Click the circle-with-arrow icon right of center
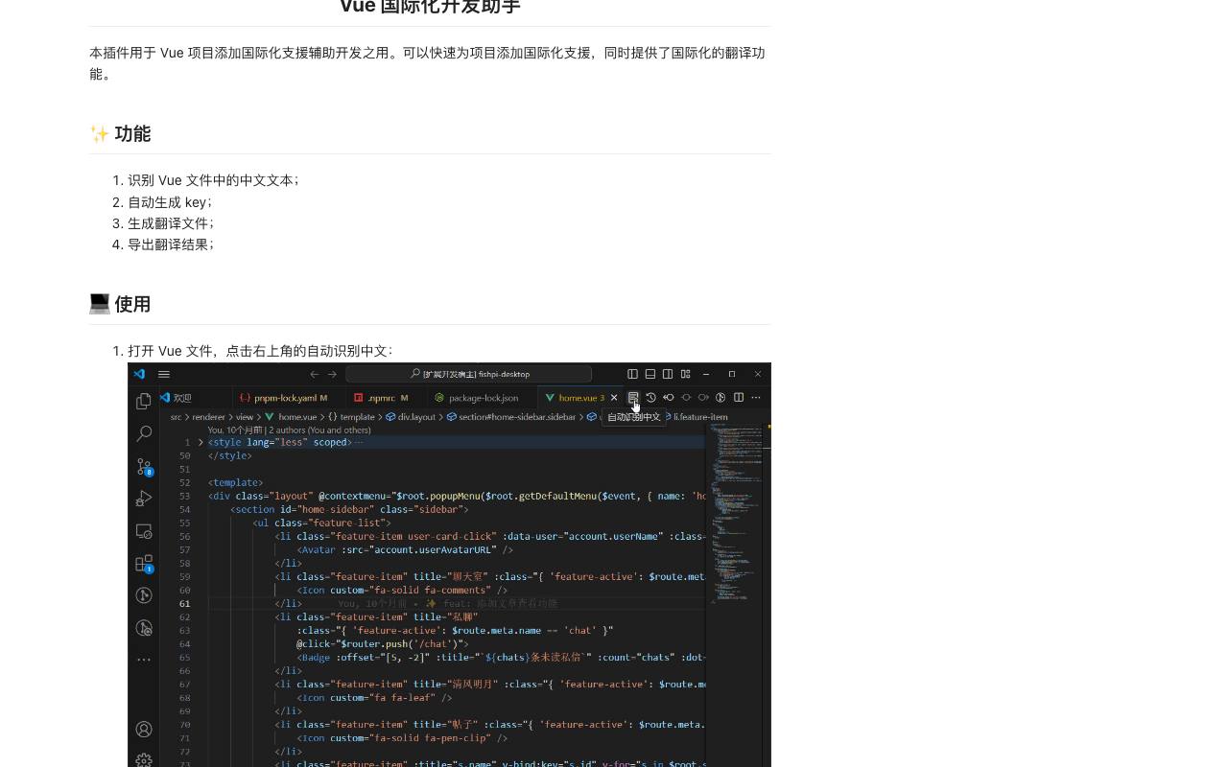This screenshot has height=767, width=1228. point(703,397)
